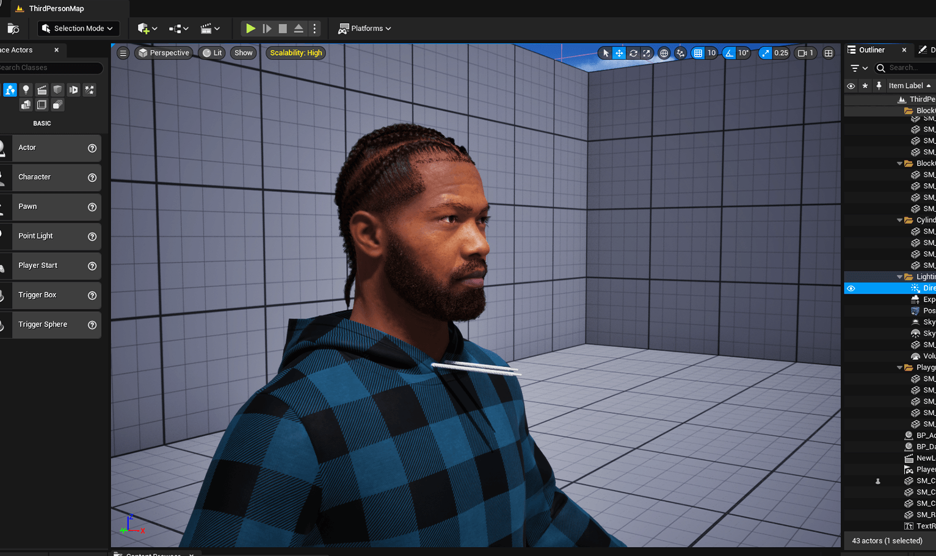The image size is (936, 556).
Task: Open the viewport options hamburger menu
Action: click(123, 52)
